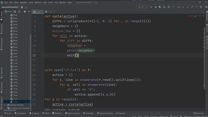Open the Event Log
Viewport: 208px width, 117px height.
point(199,113)
